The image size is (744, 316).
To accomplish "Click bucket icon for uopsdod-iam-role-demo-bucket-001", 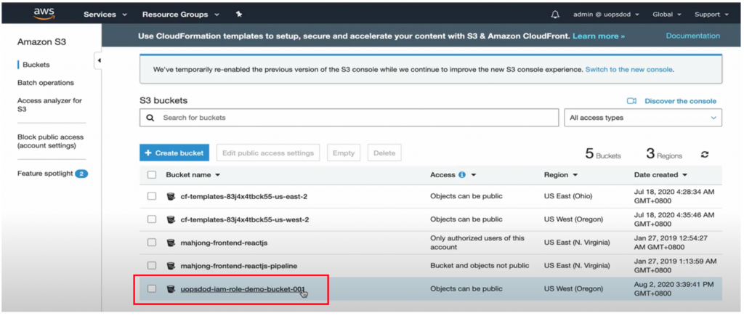I will click(x=171, y=288).
